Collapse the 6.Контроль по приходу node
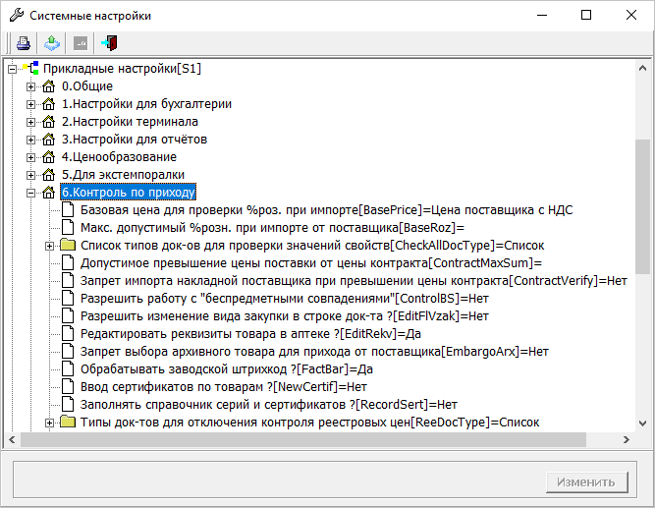This screenshot has width=655, height=508. coord(30,193)
